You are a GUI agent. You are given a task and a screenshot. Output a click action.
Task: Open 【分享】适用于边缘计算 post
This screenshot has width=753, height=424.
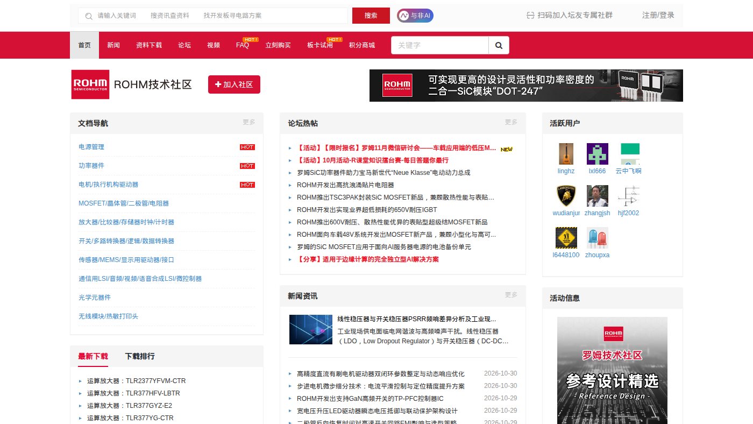click(x=368, y=259)
